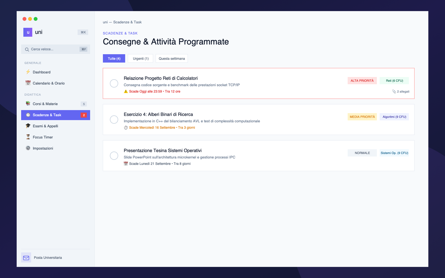This screenshot has height=278, width=445.
Task: Click the uni — Scadenze & Task breadcrumb
Action: (122, 22)
